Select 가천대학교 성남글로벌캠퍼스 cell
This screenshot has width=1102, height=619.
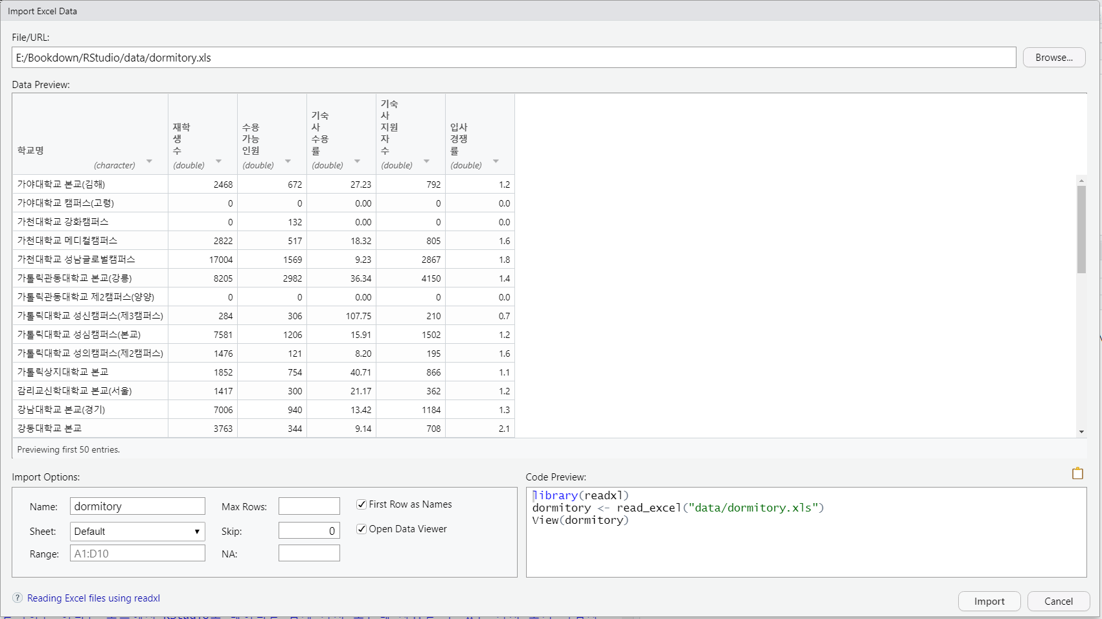click(90, 260)
